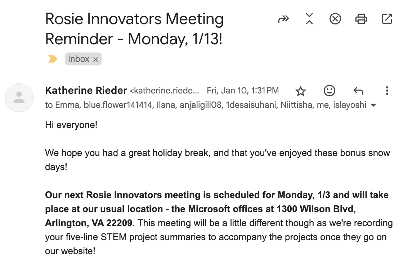The width and height of the screenshot is (399, 261).
Task: Click the recipients list starting with Emma
Action: point(205,105)
